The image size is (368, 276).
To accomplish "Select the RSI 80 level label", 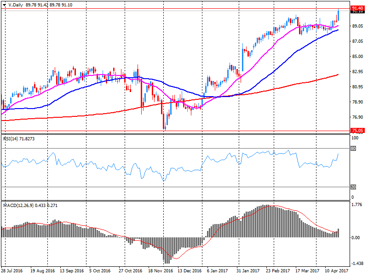I will click(354, 149).
